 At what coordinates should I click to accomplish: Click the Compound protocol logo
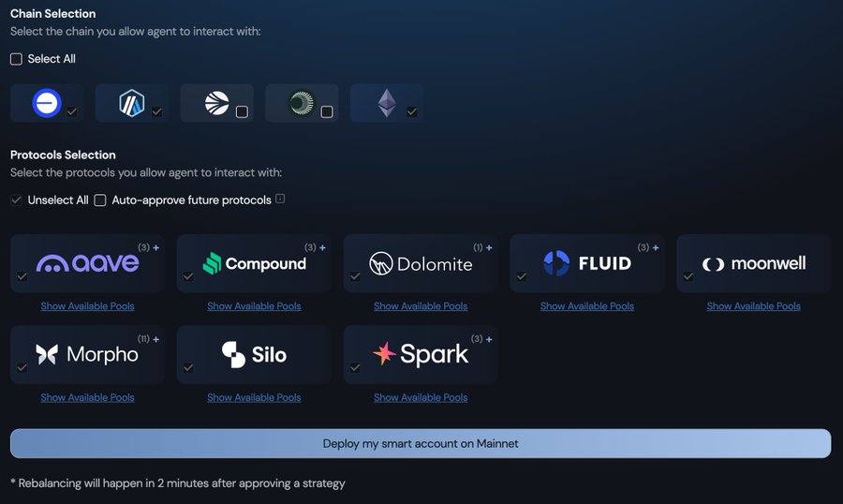254,263
